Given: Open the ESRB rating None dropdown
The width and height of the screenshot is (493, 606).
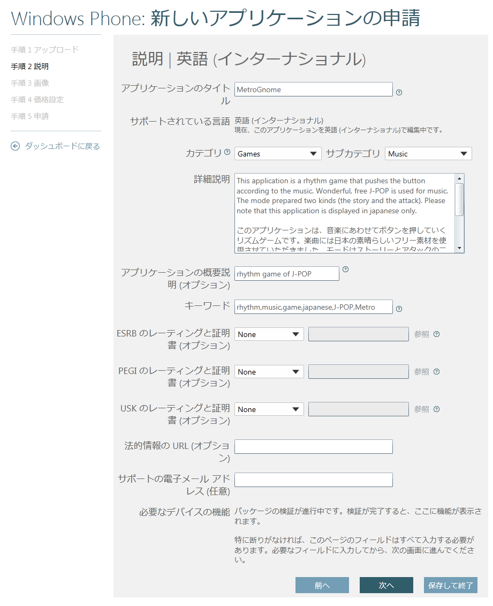Looking at the screenshot, I should pyautogui.click(x=269, y=334).
